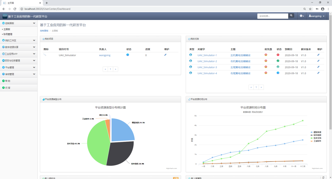This screenshot has height=179, width=332.
Task: Click the UAV_Simulator project icon
Action: pyautogui.click(x=45, y=55)
